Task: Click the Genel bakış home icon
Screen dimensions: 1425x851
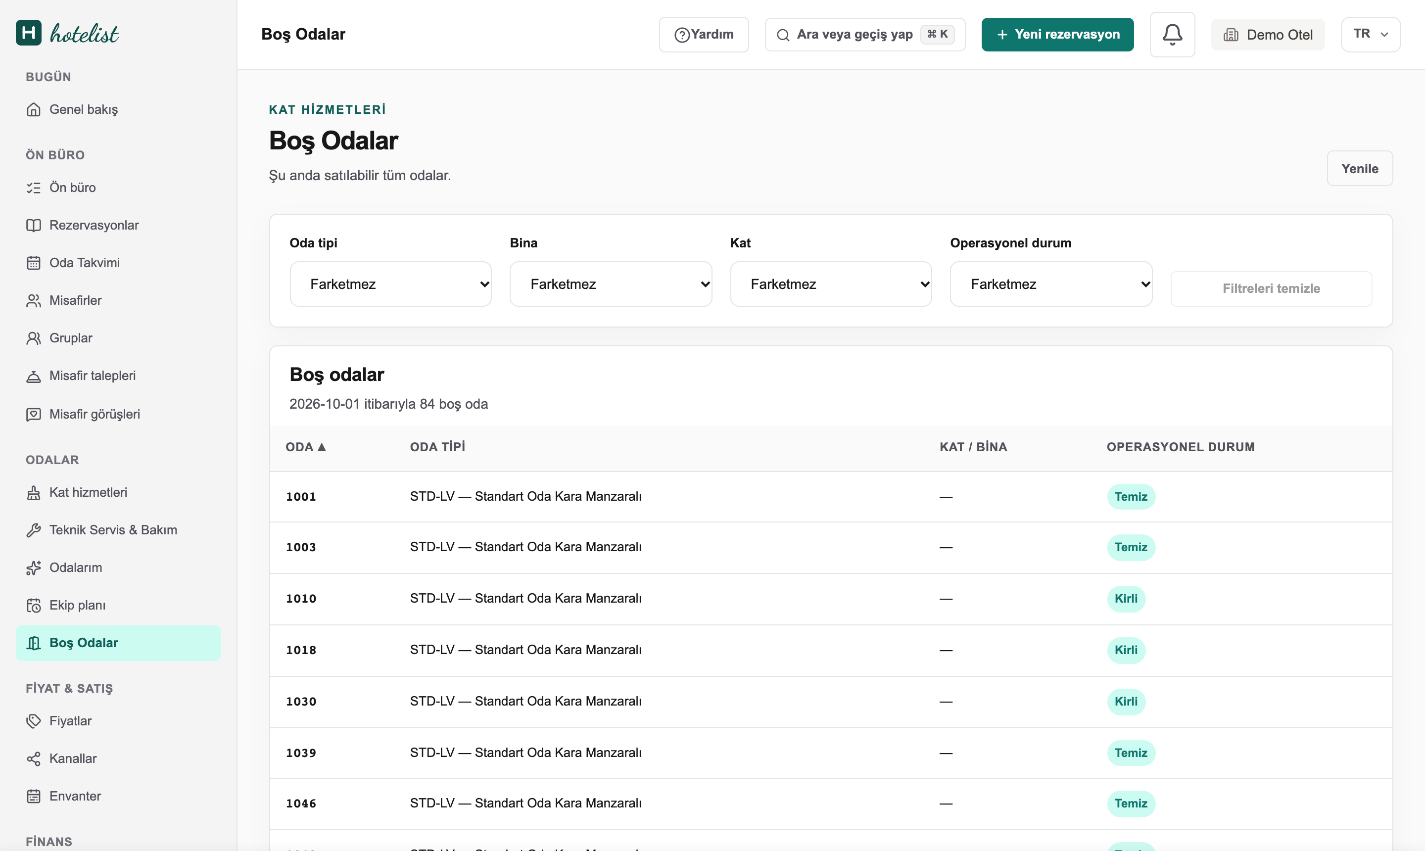Action: 34,109
